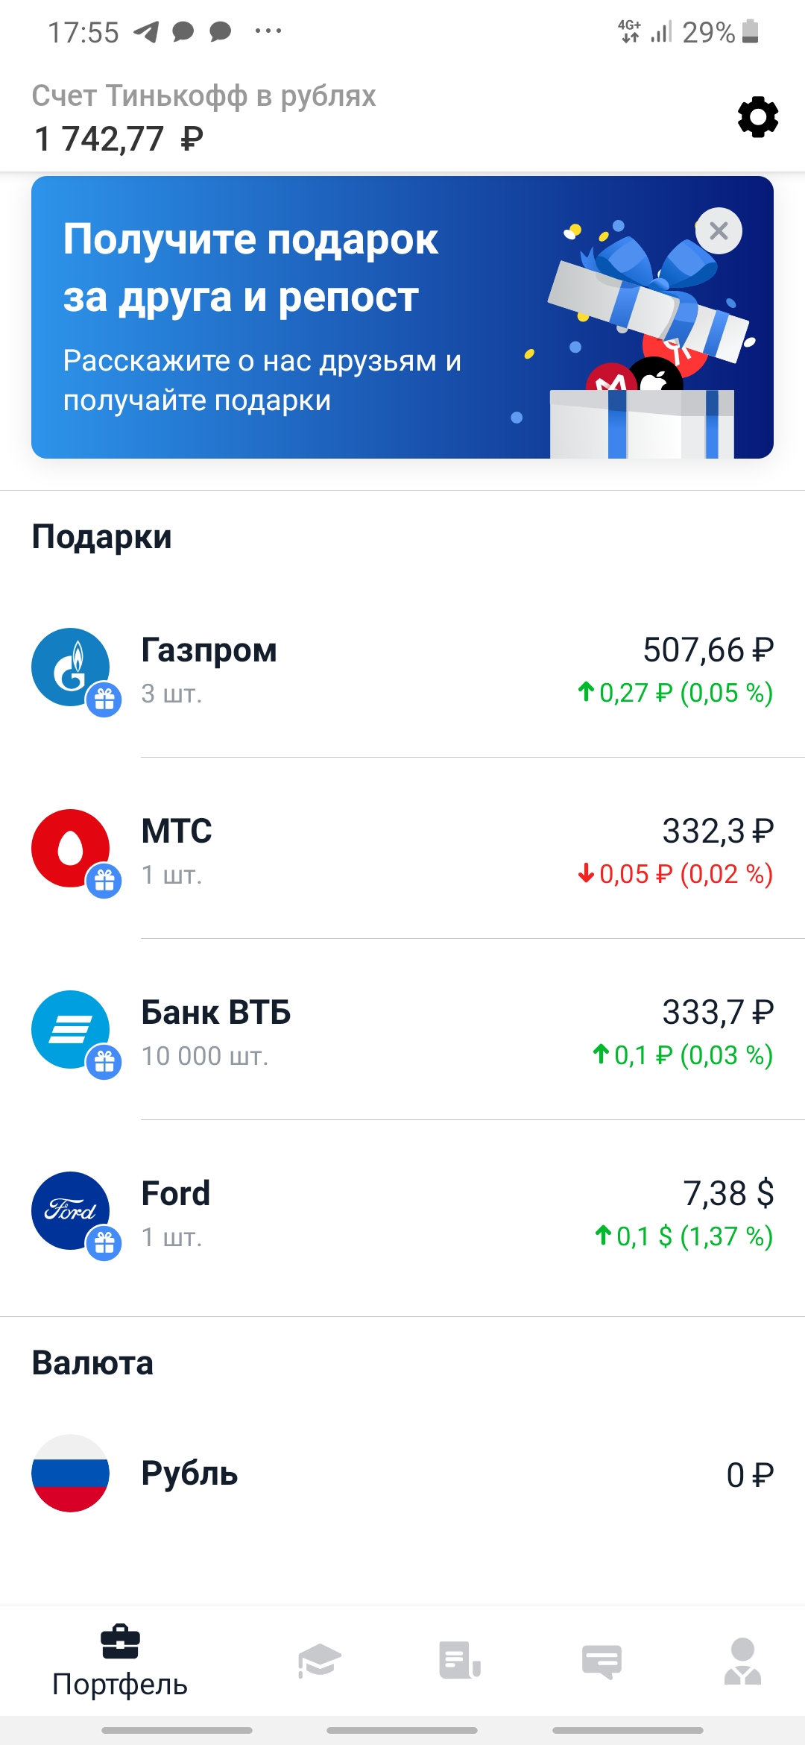Open the chat messages tab icon
Viewport: 805px width, 1745px height.
(602, 1661)
